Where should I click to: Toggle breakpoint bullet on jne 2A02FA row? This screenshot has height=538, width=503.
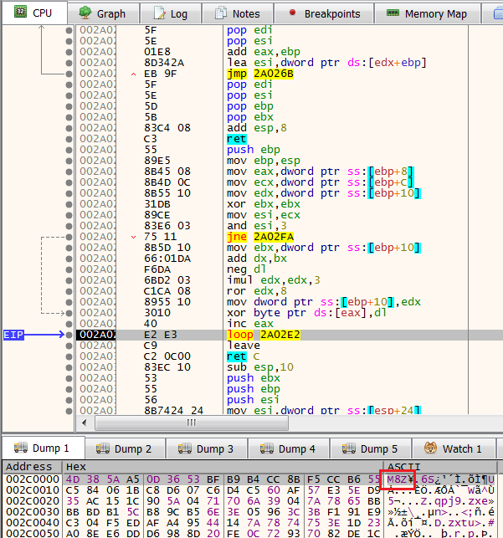[69, 237]
